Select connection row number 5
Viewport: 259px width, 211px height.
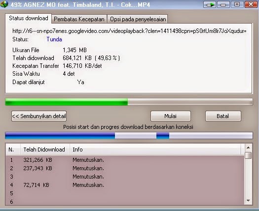point(125,193)
